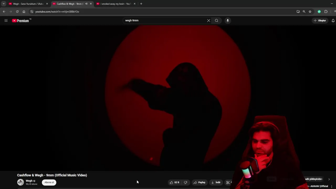Like the video with thumbs up

tap(175, 182)
